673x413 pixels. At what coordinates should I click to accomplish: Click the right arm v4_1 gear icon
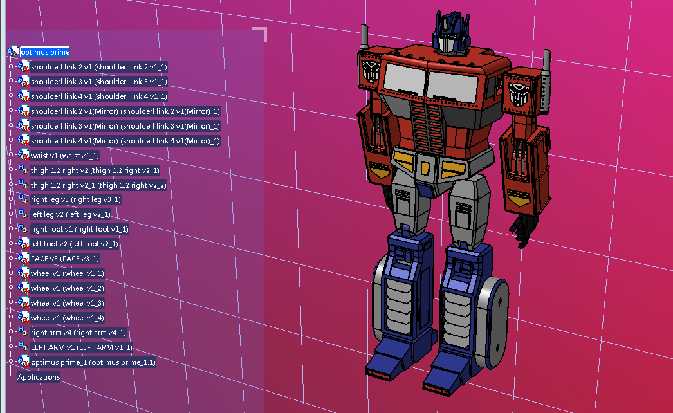[x=23, y=333]
